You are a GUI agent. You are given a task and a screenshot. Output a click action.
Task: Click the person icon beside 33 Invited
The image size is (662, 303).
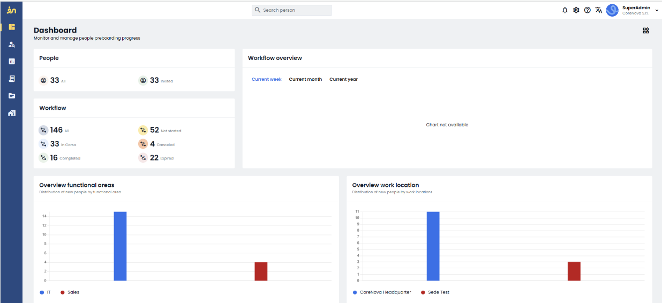pos(143,80)
